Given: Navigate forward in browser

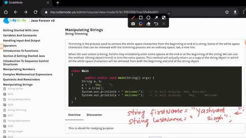Looking at the screenshot, I should pos(26,12).
